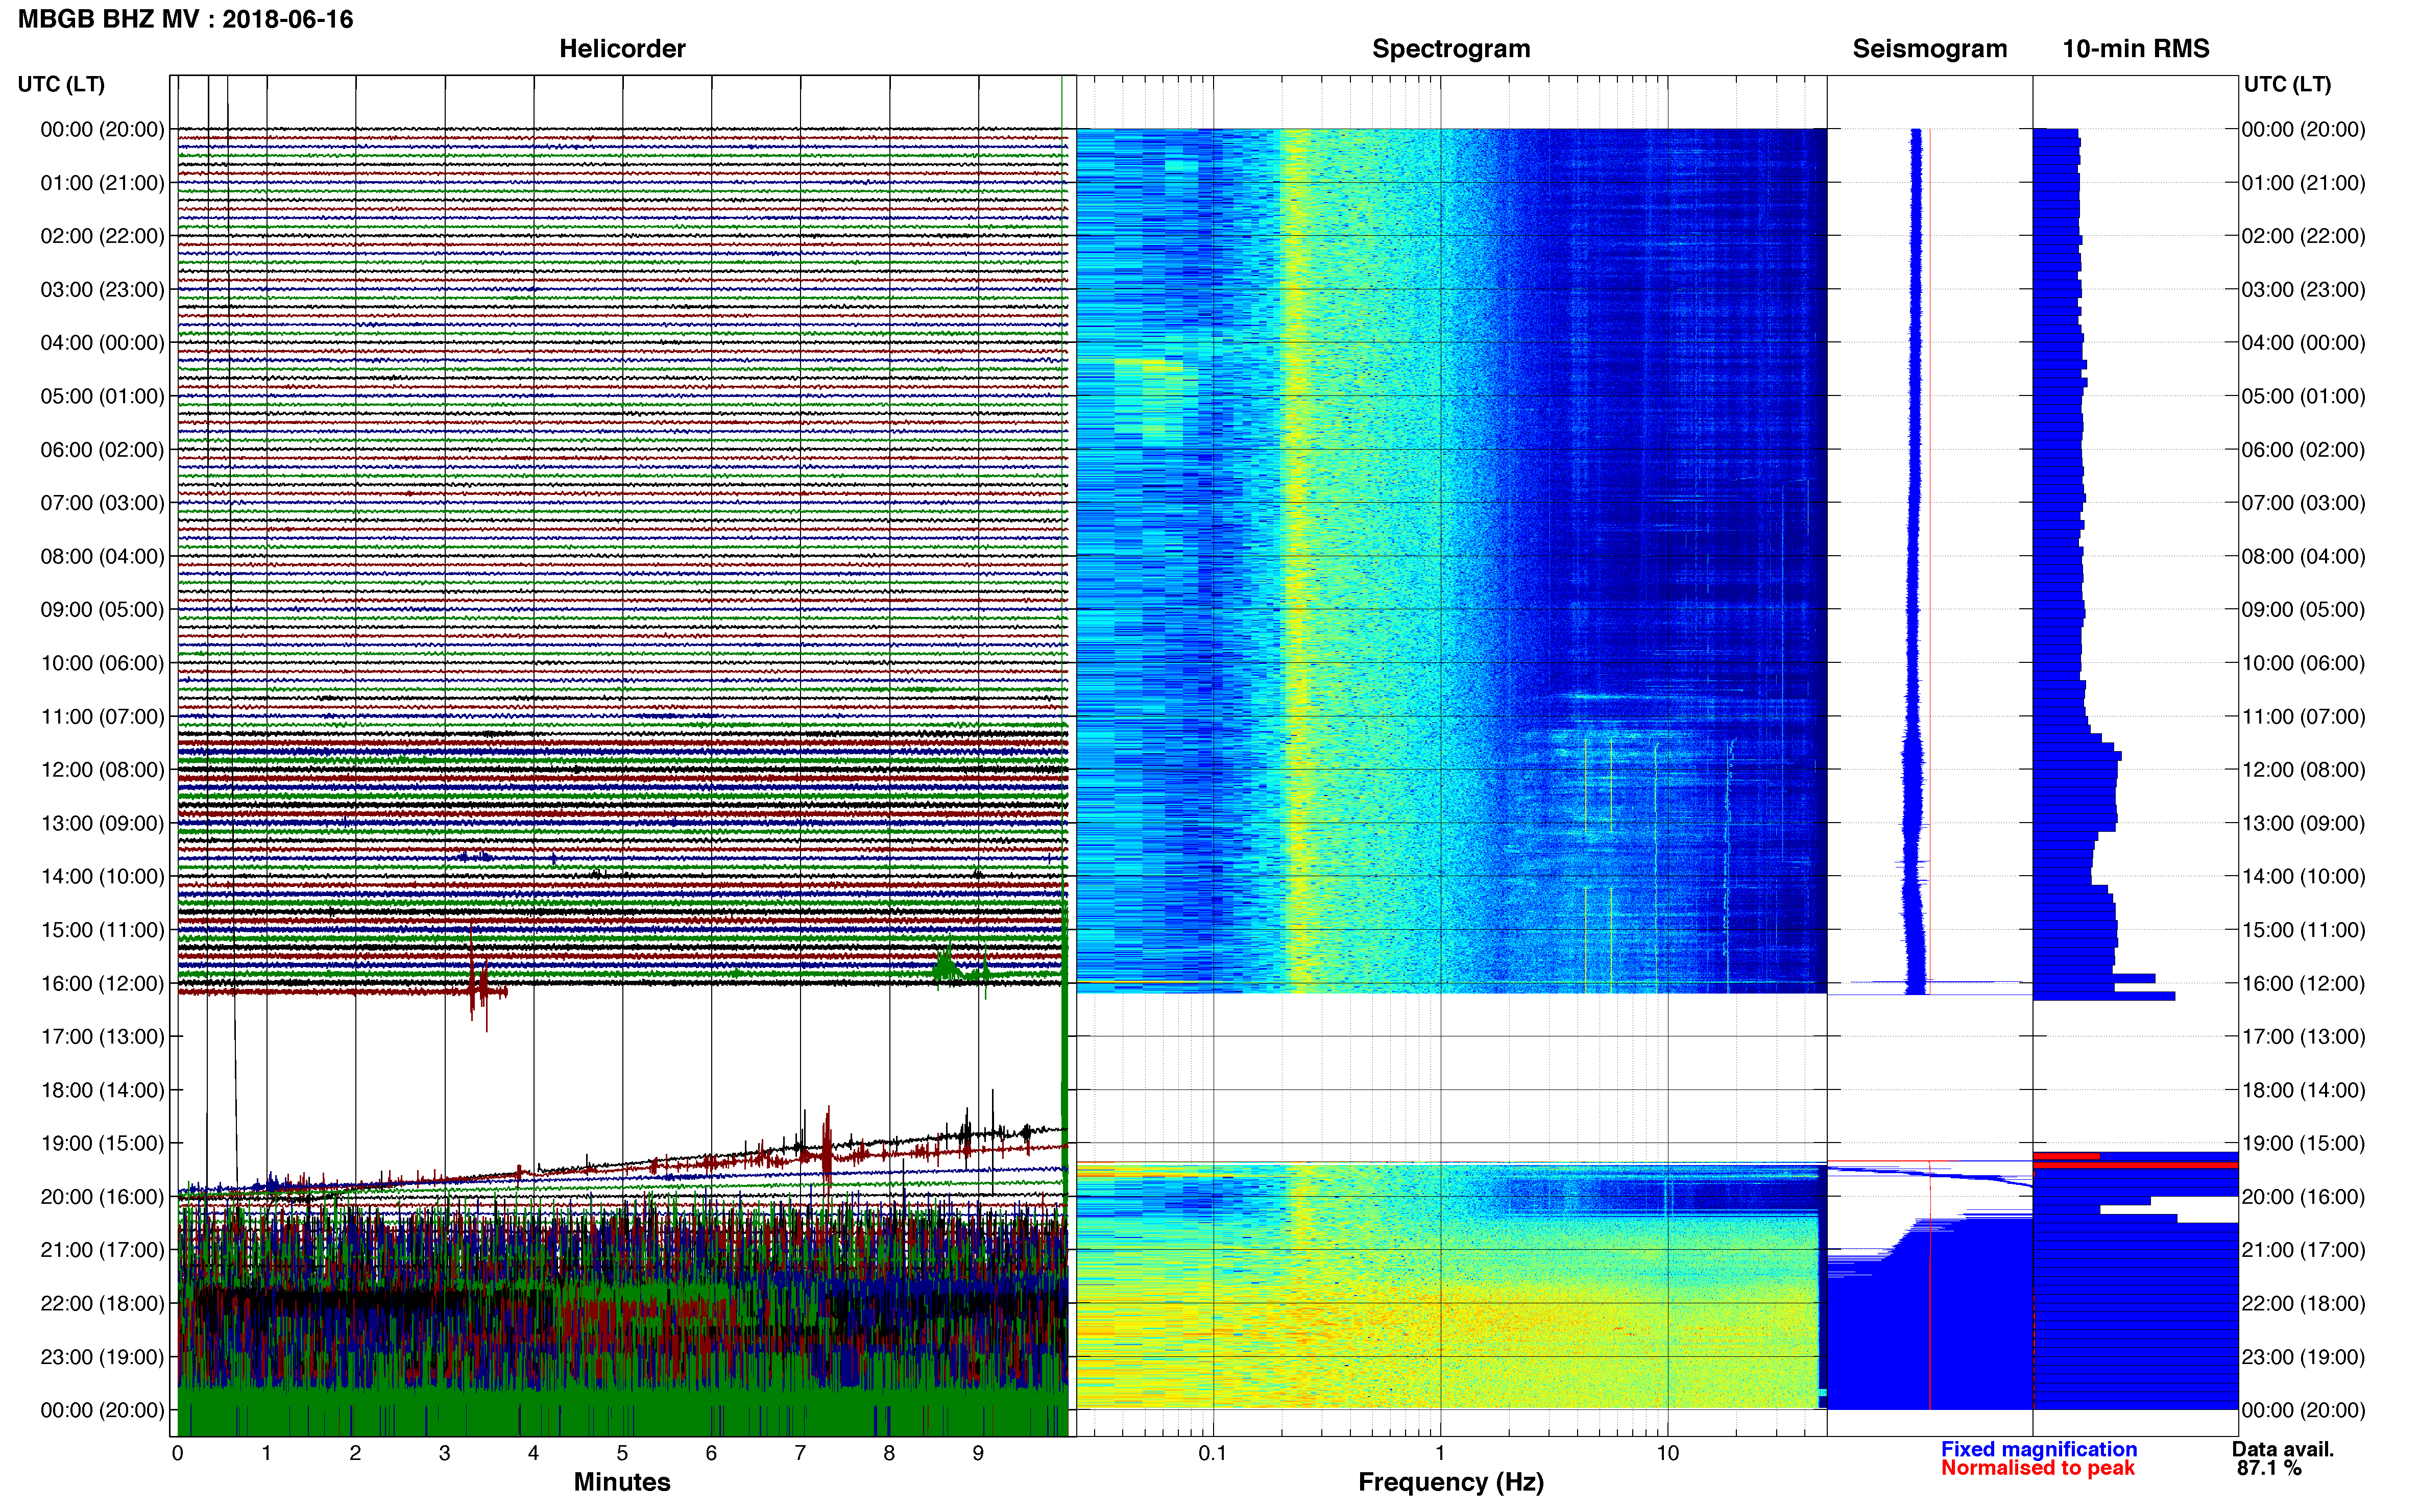Click '23:00 (19:00)' on the Helicorder time axis
Image resolution: width=2420 pixels, height=1512 pixels.
(102, 1356)
